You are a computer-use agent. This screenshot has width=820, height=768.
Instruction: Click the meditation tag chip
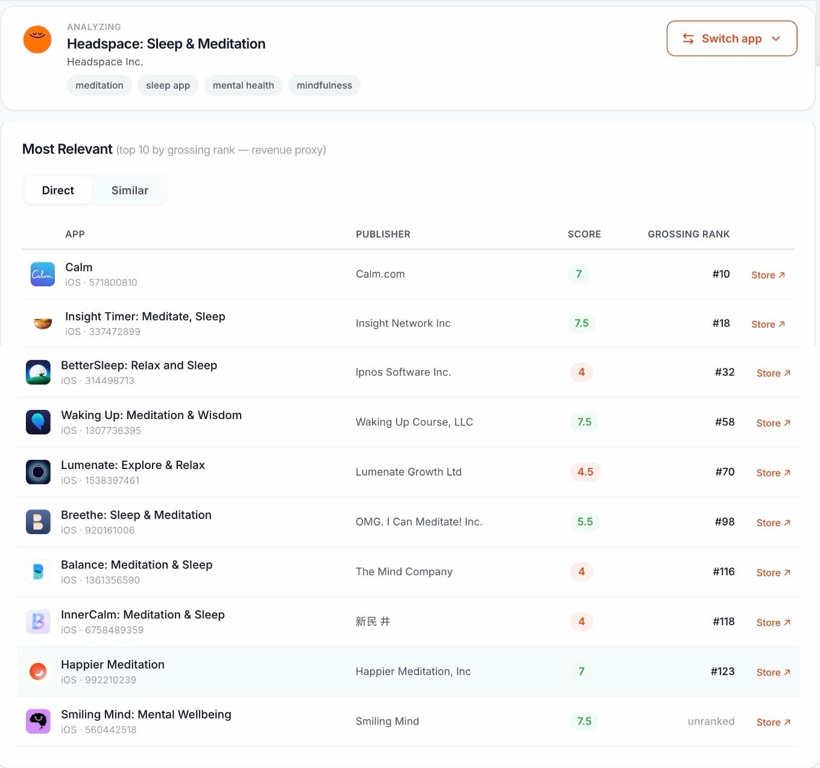(99, 86)
